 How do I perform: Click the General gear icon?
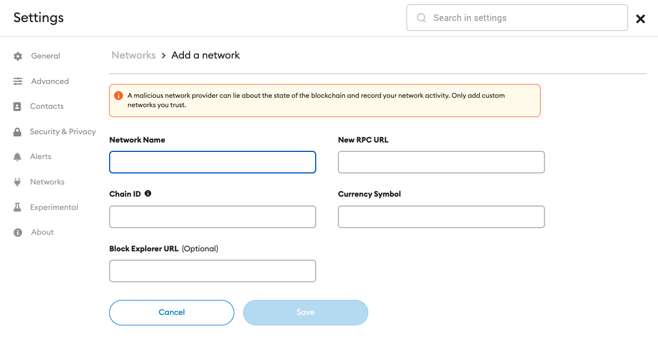point(18,56)
